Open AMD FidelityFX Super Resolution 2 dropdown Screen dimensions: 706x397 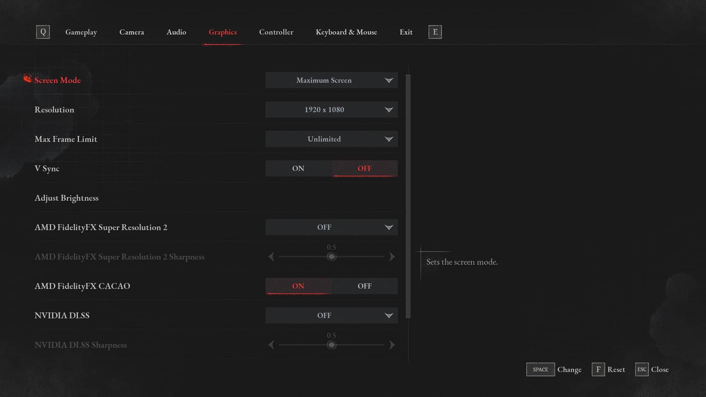[x=332, y=227]
